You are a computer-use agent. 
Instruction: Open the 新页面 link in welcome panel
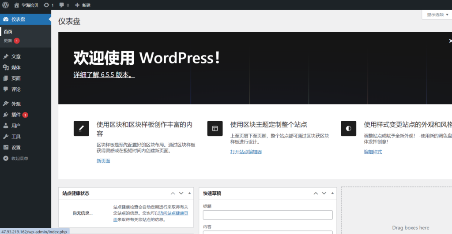[103, 161]
